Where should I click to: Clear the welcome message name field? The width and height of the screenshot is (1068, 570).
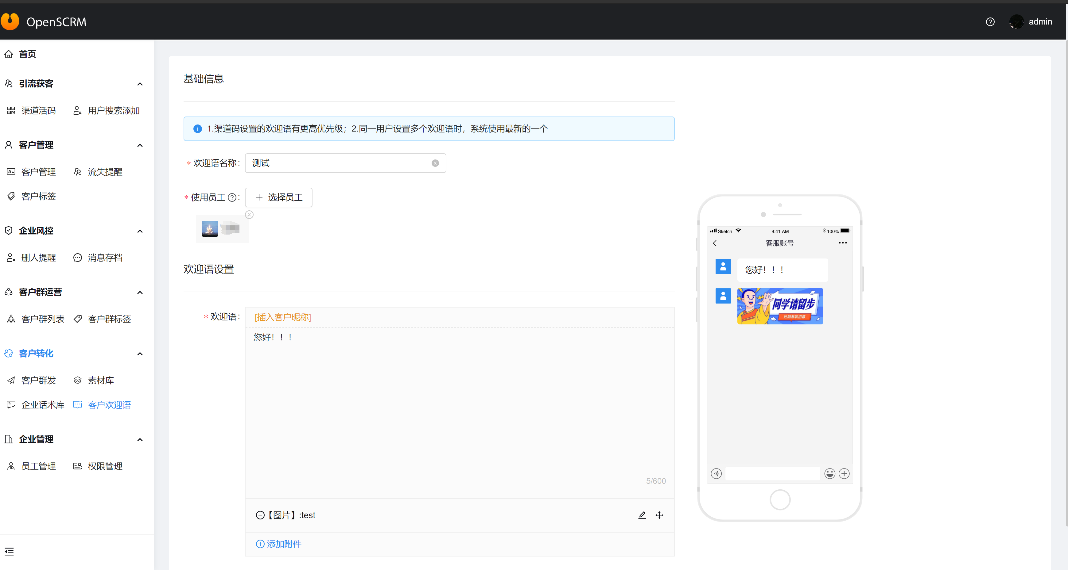[x=435, y=163]
